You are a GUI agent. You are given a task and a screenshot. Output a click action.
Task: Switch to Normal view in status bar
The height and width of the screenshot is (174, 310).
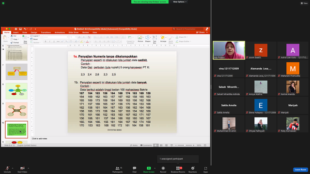(156, 145)
